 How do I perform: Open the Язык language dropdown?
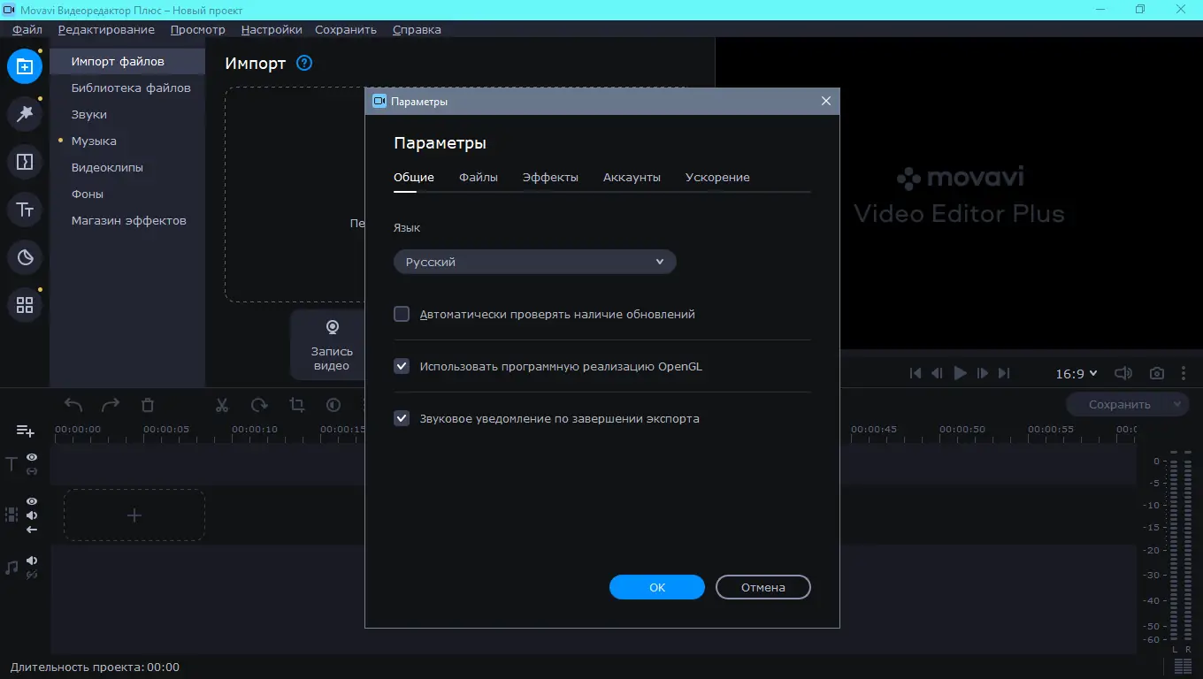(x=534, y=262)
